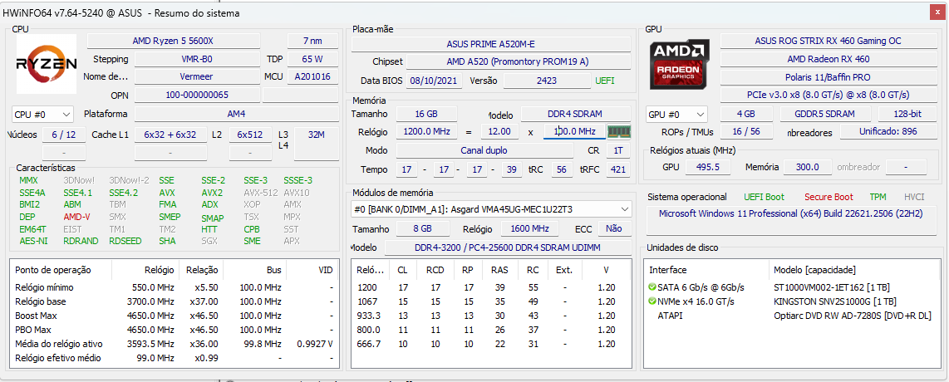Click the AVX2 feature label
Image resolution: width=949 pixels, height=382 pixels.
(212, 193)
